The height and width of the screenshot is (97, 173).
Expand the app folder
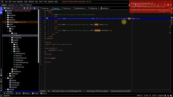[5, 13]
